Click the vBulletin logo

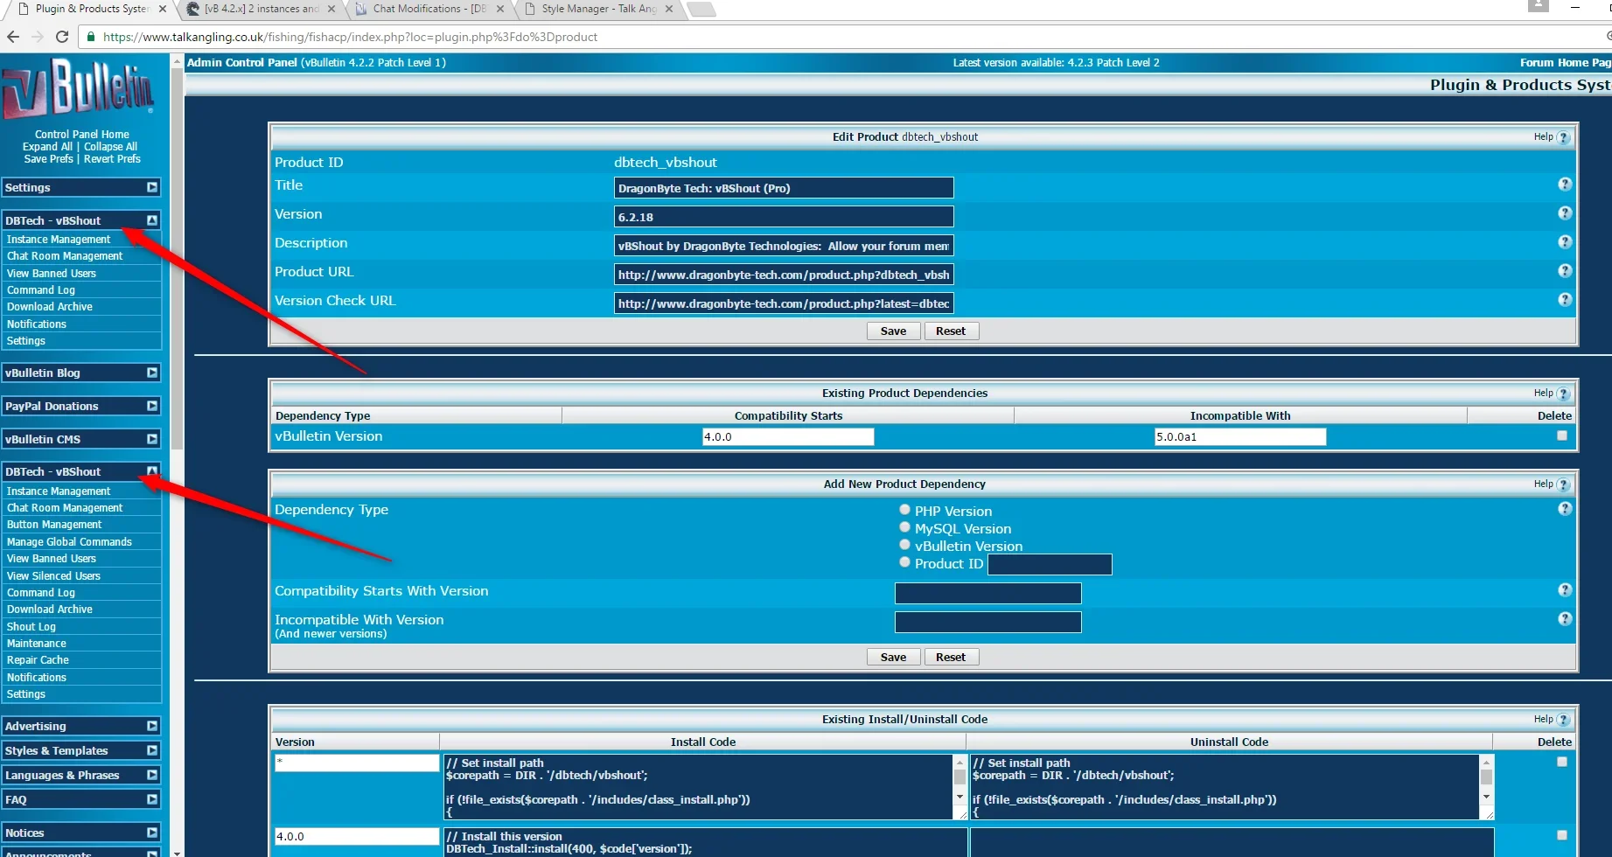click(79, 87)
